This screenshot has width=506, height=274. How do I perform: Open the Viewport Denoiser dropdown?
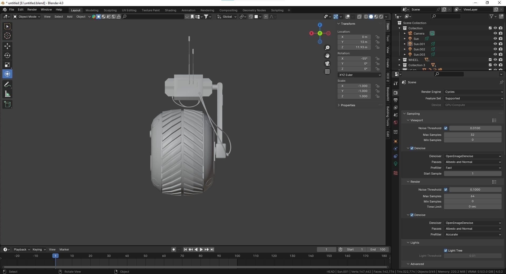tap(473, 156)
